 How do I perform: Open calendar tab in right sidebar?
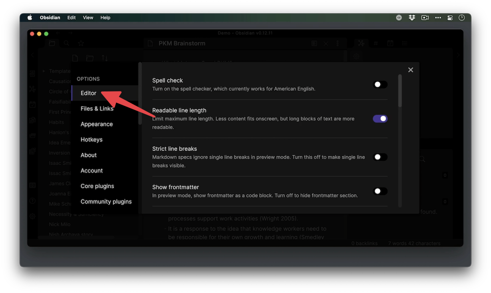point(390,44)
